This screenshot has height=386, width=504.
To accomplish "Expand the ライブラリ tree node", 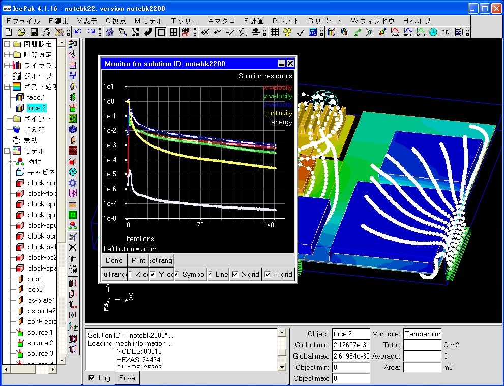I will 7,65.
